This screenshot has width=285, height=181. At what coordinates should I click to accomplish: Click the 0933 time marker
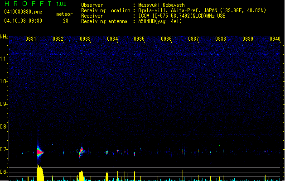85,39
